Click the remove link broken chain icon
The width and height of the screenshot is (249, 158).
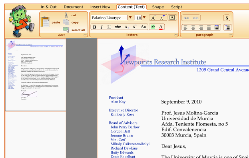(x=196, y=18)
